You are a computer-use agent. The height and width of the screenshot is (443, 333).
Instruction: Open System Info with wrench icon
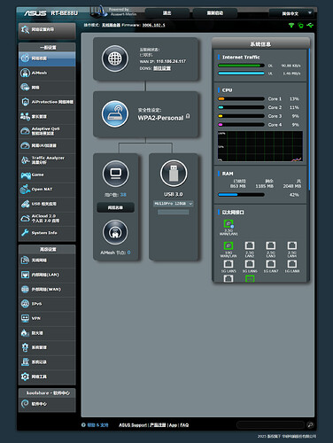(x=47, y=233)
